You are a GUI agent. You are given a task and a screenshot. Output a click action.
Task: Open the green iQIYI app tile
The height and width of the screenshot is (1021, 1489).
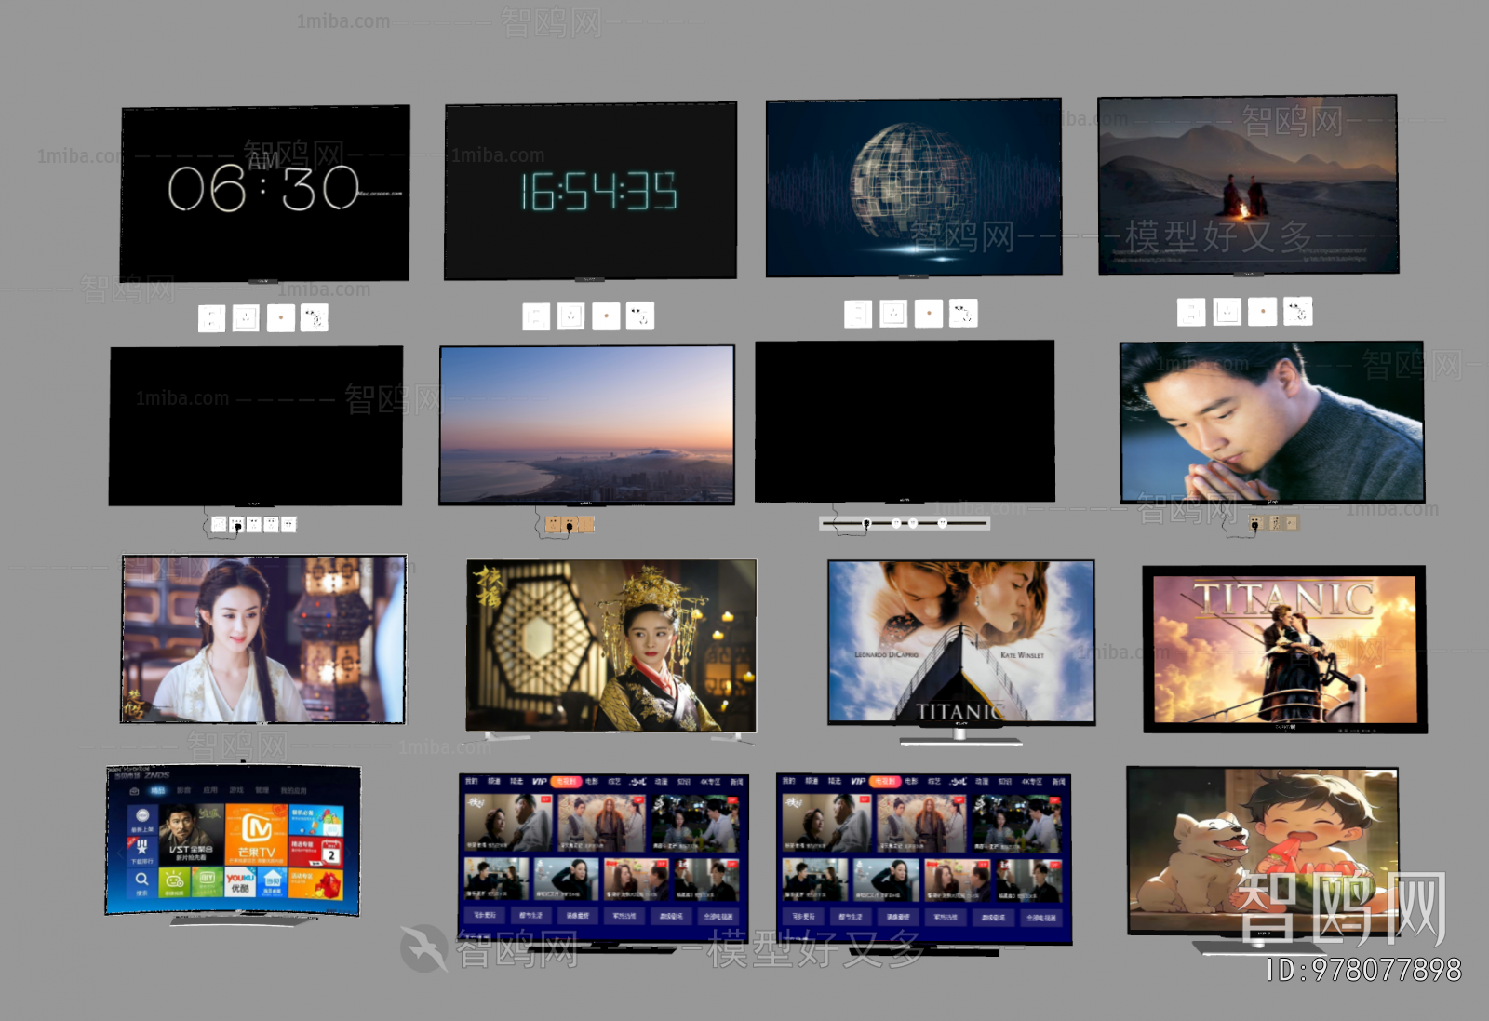click(208, 881)
